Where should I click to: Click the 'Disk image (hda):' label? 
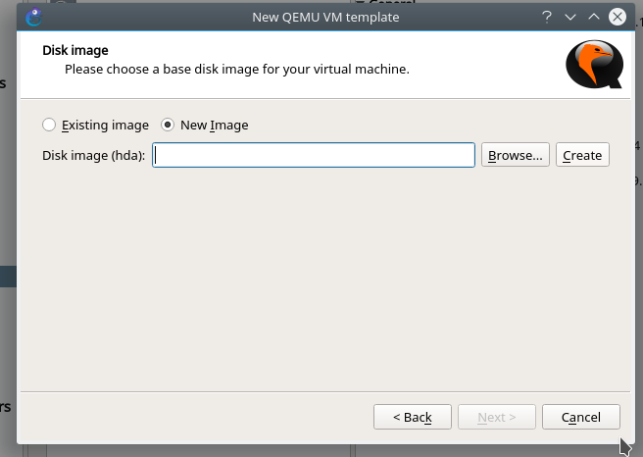pyautogui.click(x=94, y=155)
